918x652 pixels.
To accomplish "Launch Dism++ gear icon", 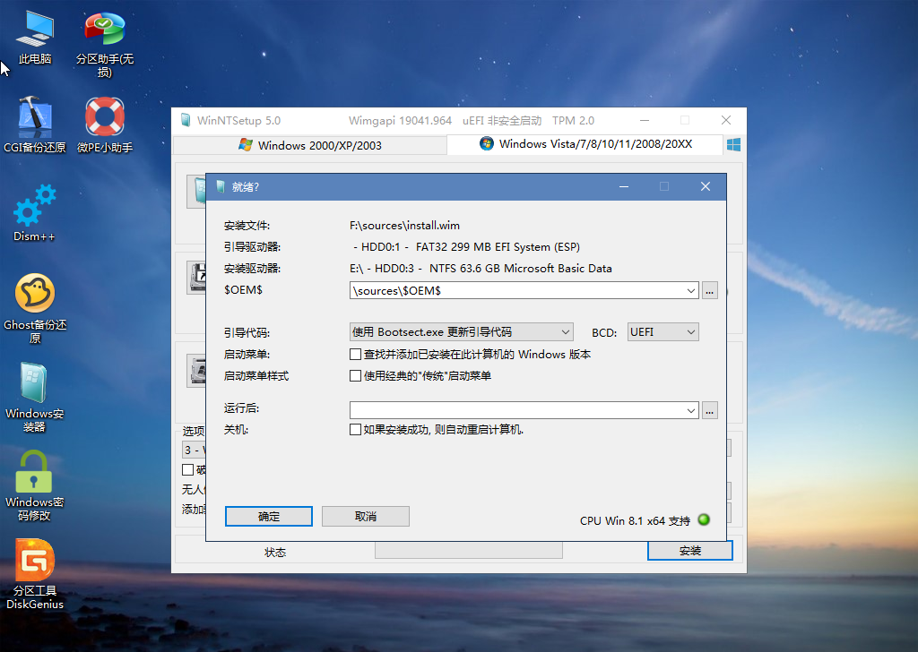I will point(35,213).
